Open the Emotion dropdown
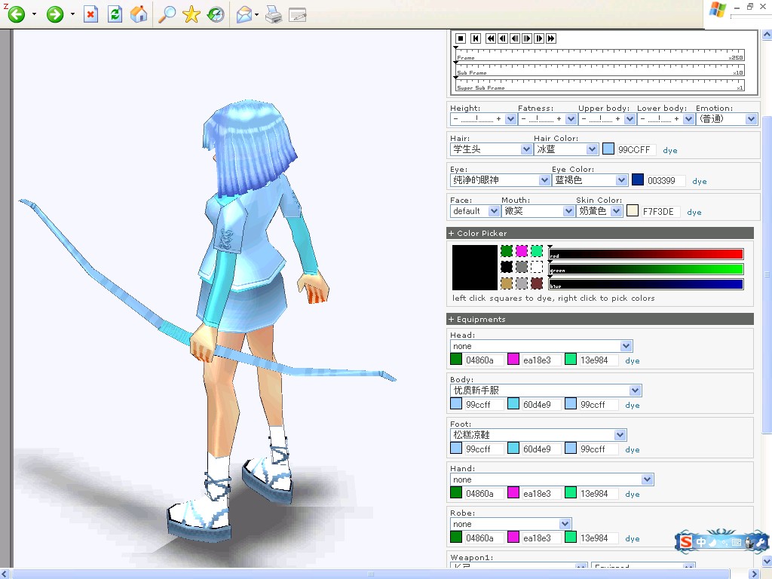 click(x=726, y=118)
